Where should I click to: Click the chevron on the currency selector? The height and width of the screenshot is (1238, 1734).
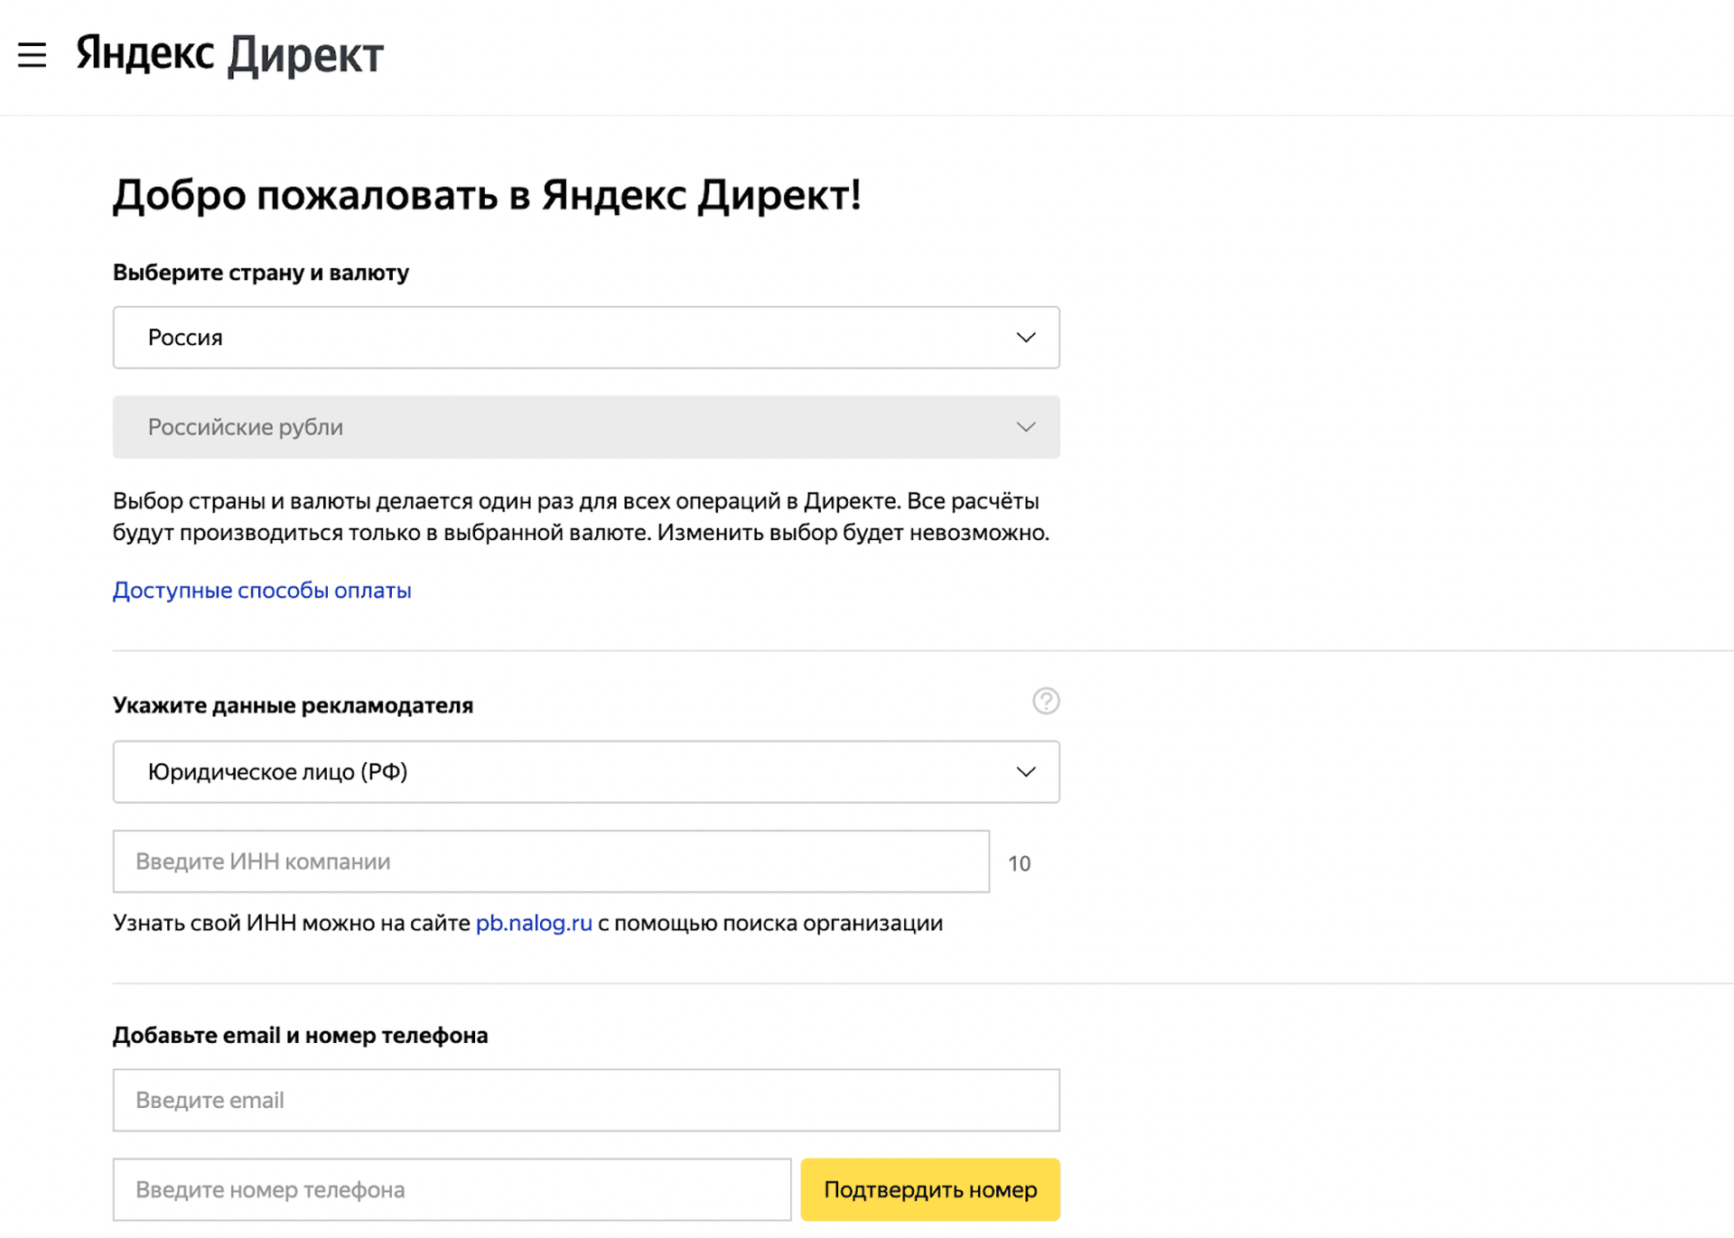point(1026,426)
